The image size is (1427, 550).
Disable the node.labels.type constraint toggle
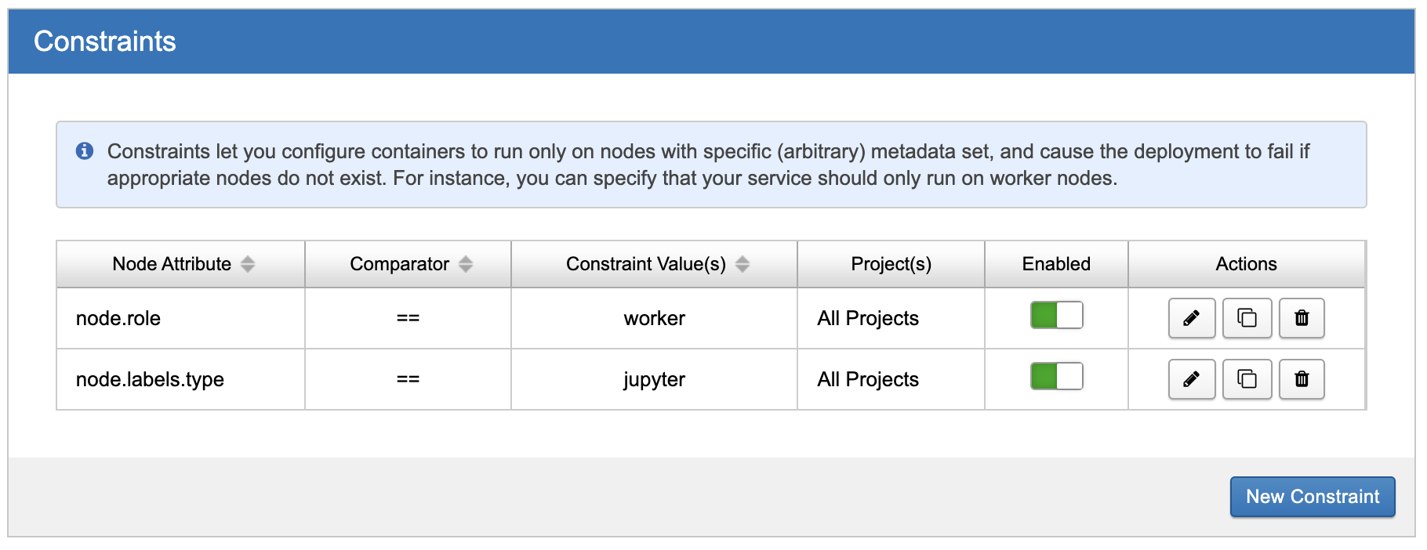point(1056,377)
